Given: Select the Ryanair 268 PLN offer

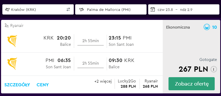Looking at the screenshot, I should [150, 84].
